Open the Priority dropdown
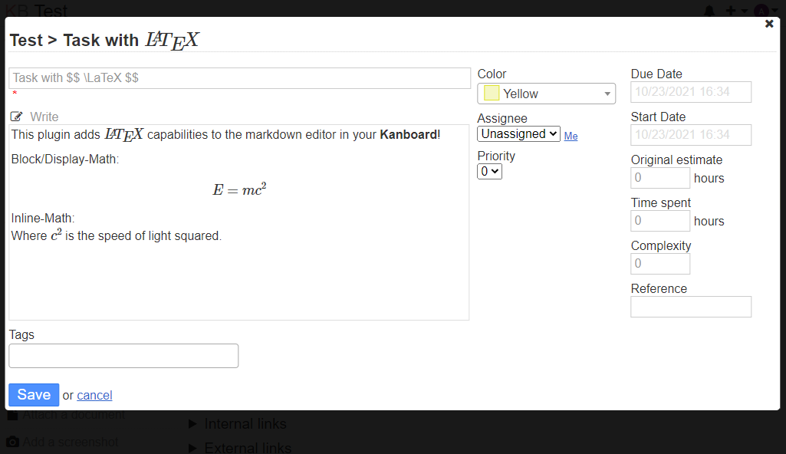The image size is (786, 454). click(x=490, y=171)
